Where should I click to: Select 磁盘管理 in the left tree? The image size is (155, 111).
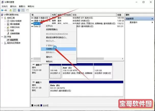click(14, 40)
